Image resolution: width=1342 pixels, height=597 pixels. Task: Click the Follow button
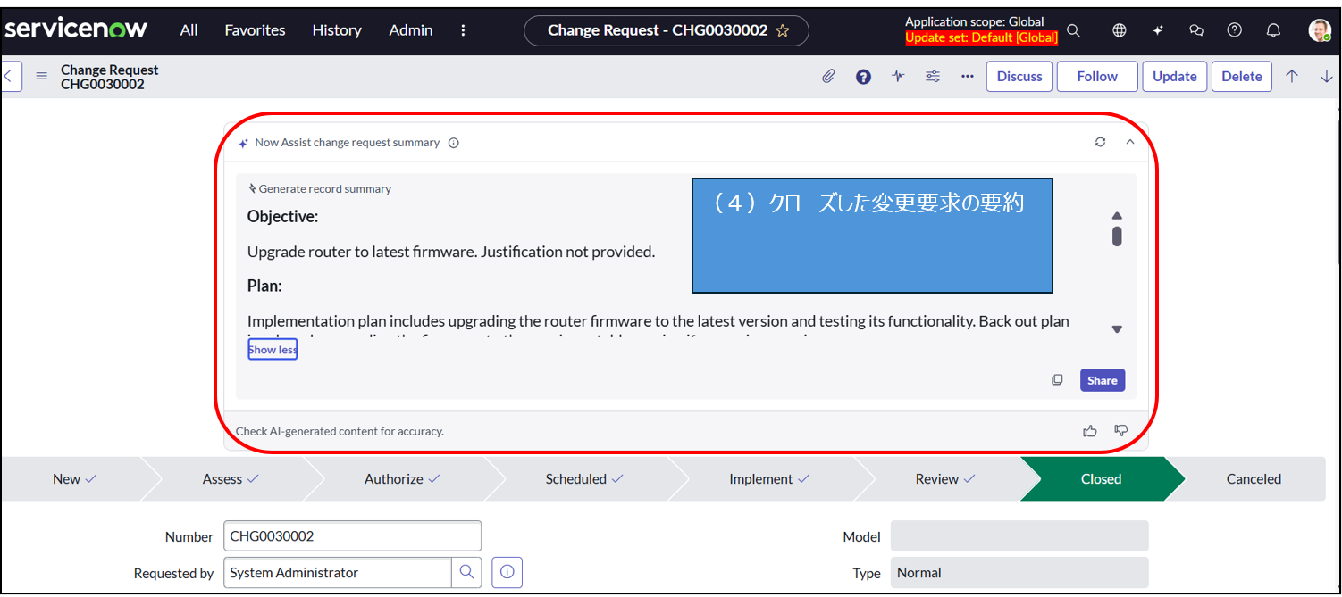pos(1097,77)
